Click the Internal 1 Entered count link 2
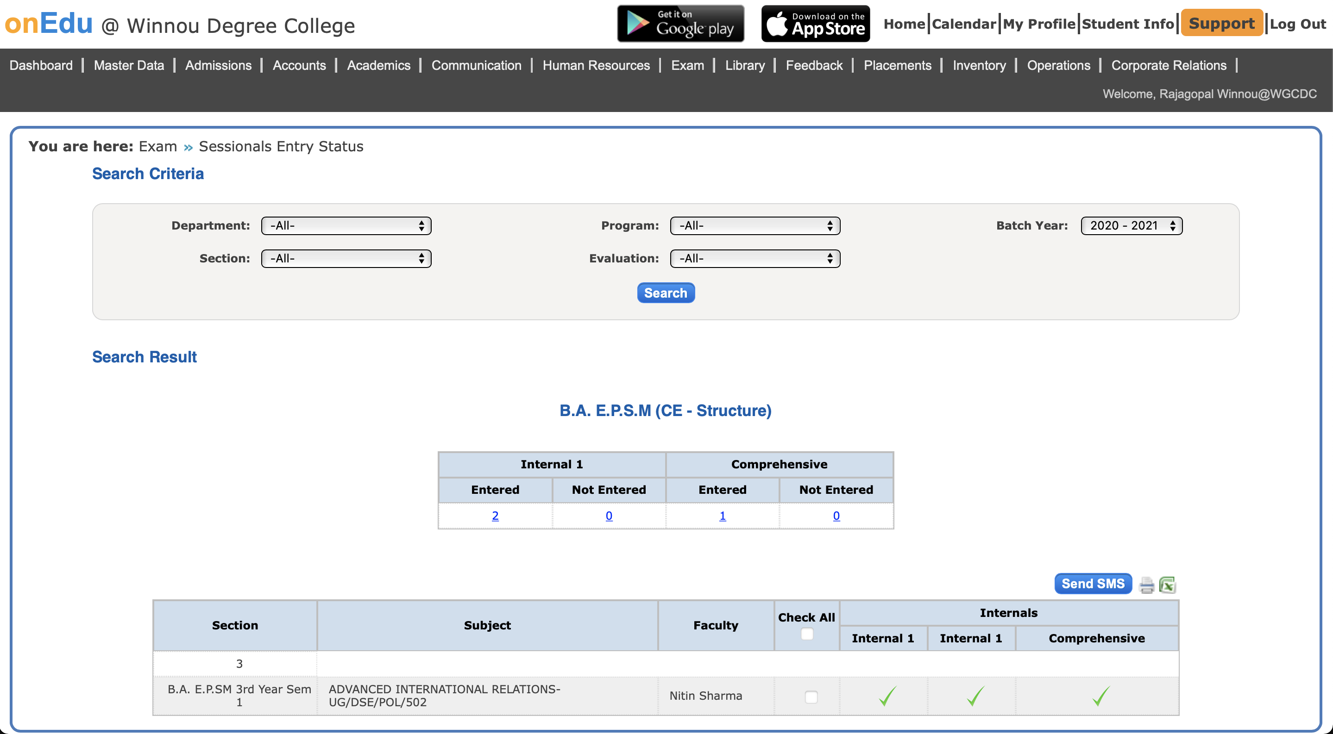Image resolution: width=1333 pixels, height=734 pixels. click(x=495, y=516)
